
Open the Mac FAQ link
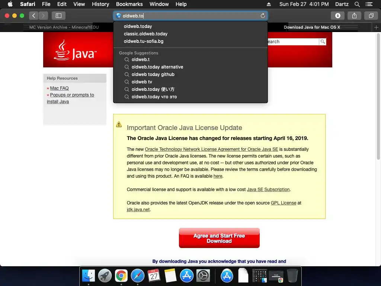pyautogui.click(x=59, y=88)
